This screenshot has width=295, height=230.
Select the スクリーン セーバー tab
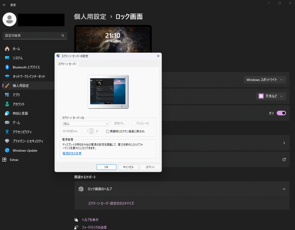68,64
